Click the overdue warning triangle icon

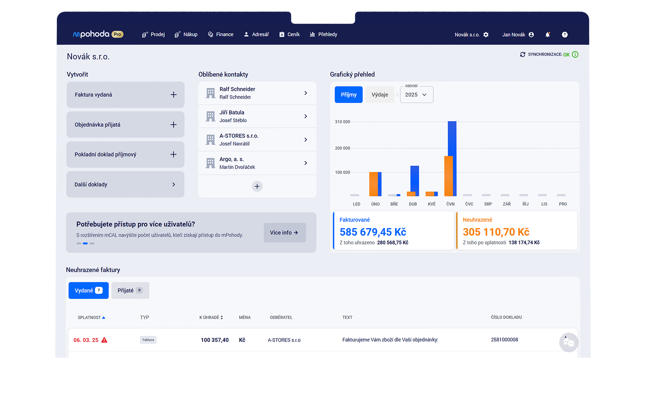tap(104, 340)
